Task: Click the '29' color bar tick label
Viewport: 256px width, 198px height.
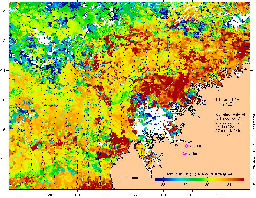Action: point(185,185)
